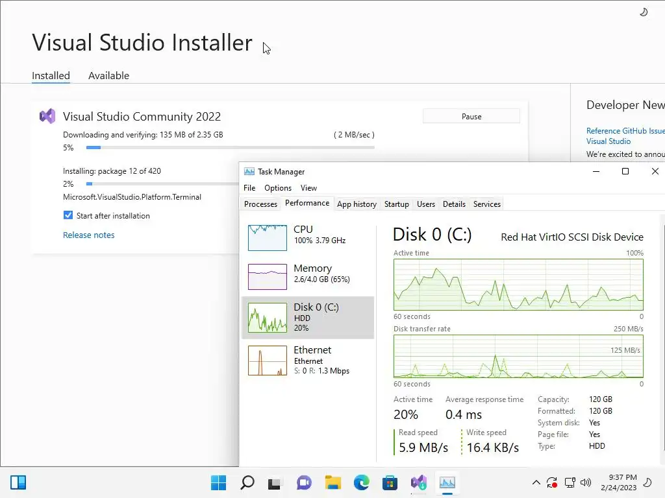
Task: Pause the Visual Studio download
Action: pos(471,116)
